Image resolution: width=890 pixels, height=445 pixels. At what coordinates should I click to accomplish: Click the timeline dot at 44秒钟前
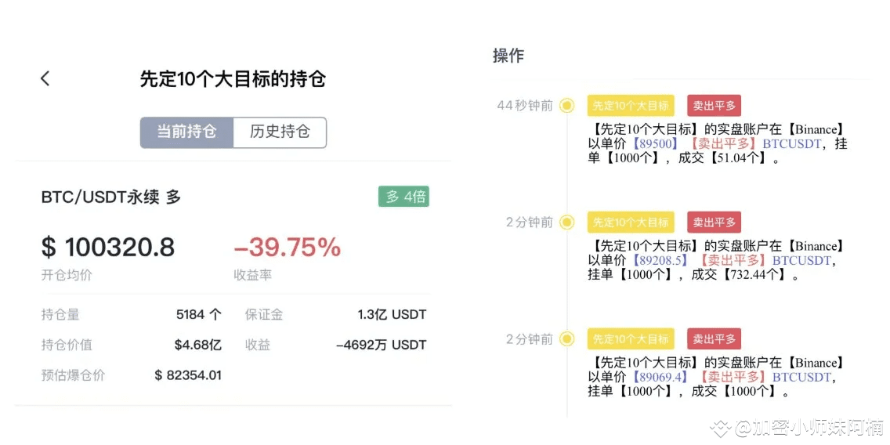click(x=566, y=106)
